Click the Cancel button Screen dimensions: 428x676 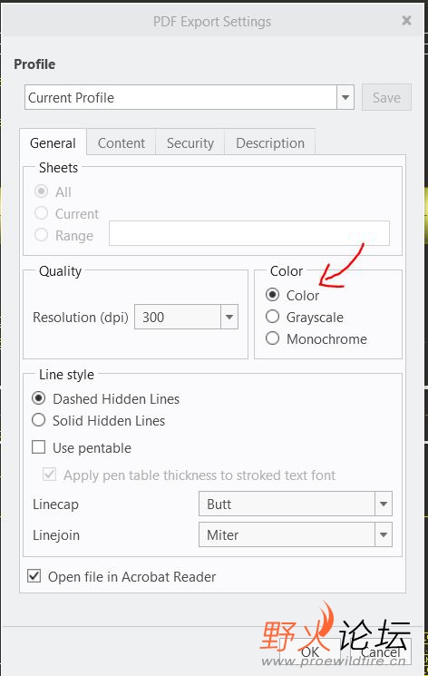[381, 652]
